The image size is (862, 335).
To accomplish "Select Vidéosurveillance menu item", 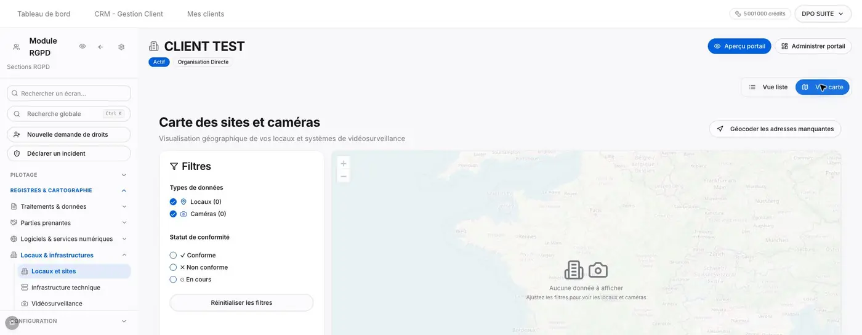I will click(75, 304).
